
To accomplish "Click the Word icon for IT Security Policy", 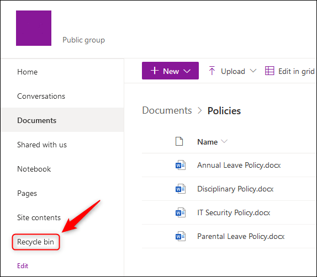I will click(x=181, y=212).
